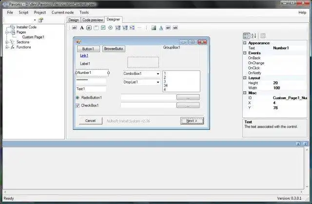
Task: Toggle CheckBox1 on the designed form
Action: point(78,106)
